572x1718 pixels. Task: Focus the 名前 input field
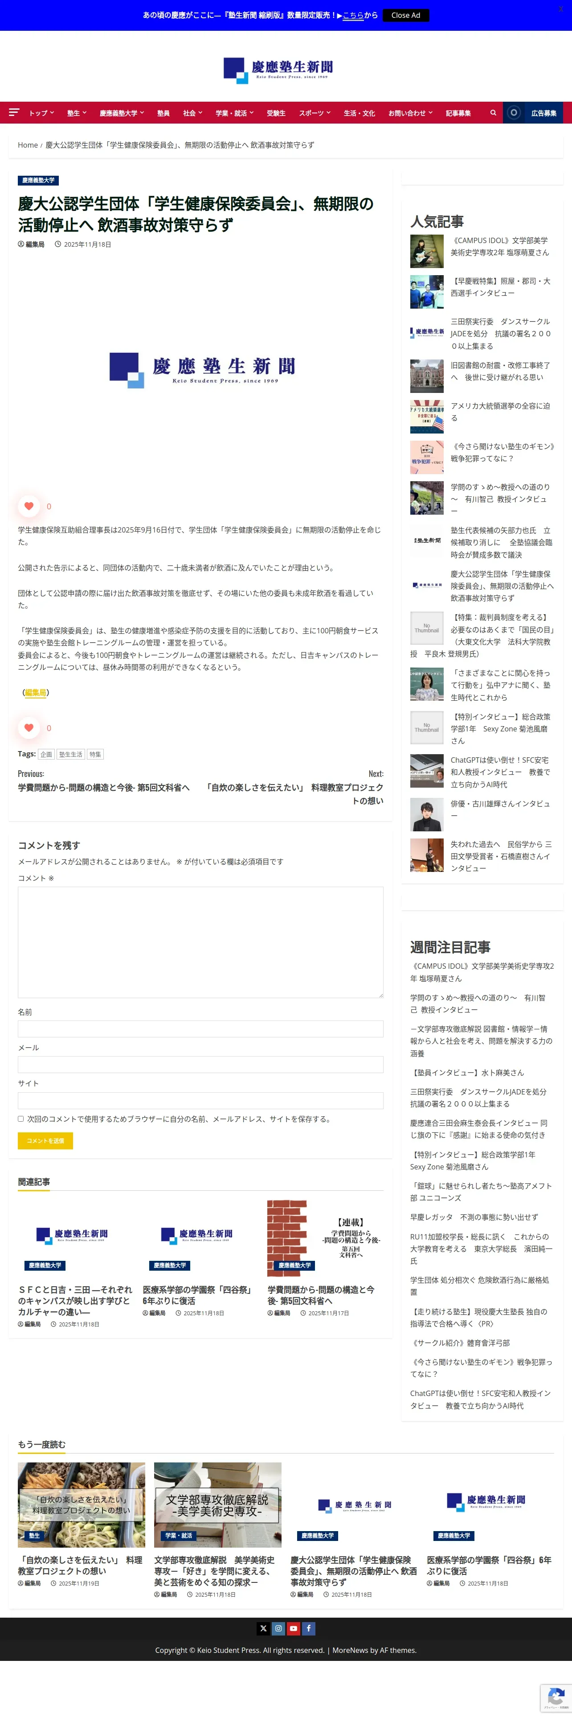200,1028
